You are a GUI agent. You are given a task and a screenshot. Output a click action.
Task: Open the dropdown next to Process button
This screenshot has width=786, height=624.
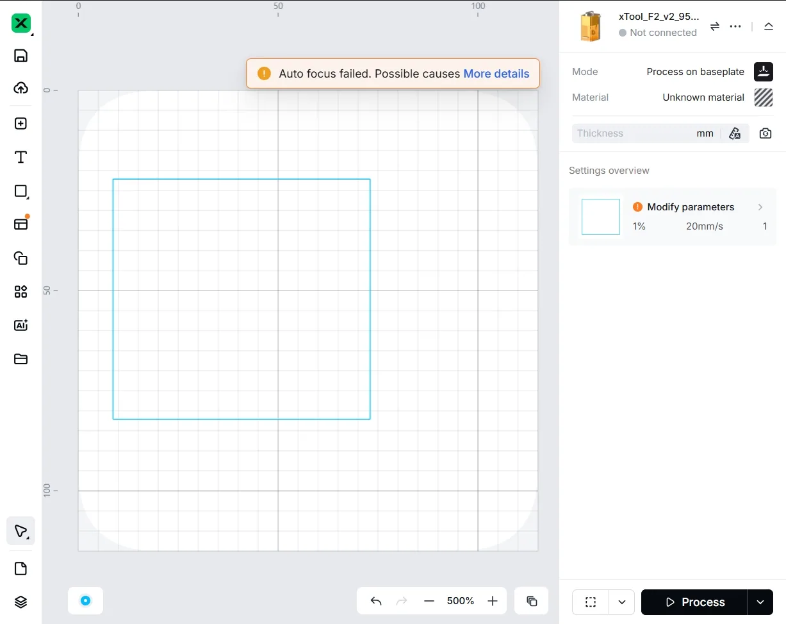click(760, 602)
